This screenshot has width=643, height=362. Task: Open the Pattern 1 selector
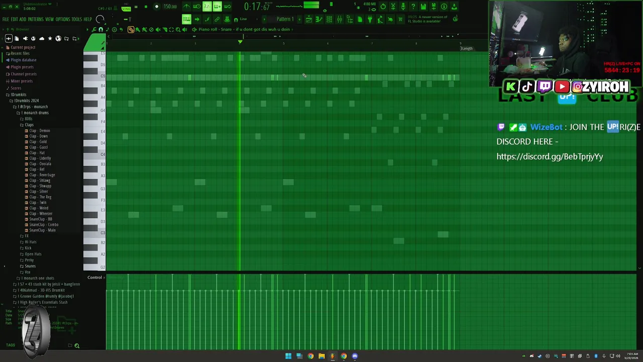[285, 19]
